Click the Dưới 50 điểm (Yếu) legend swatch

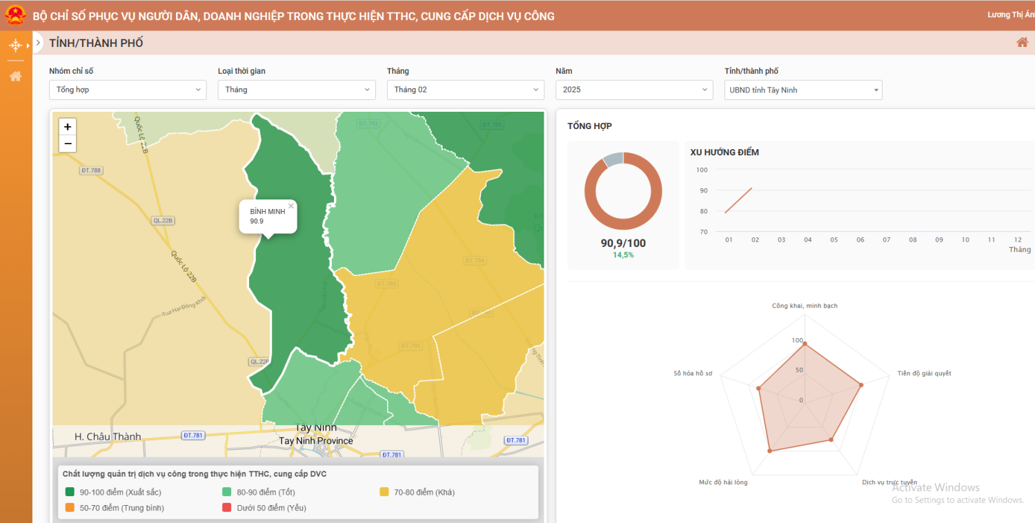coord(226,508)
